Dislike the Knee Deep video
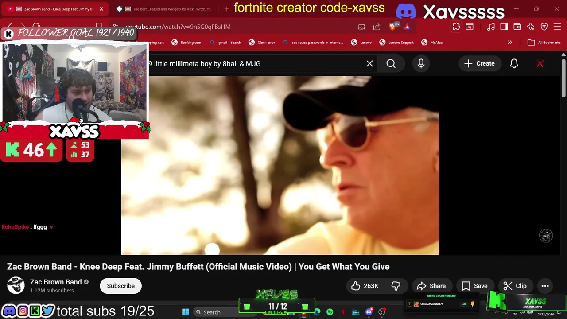The width and height of the screenshot is (567, 319). pyautogui.click(x=396, y=286)
